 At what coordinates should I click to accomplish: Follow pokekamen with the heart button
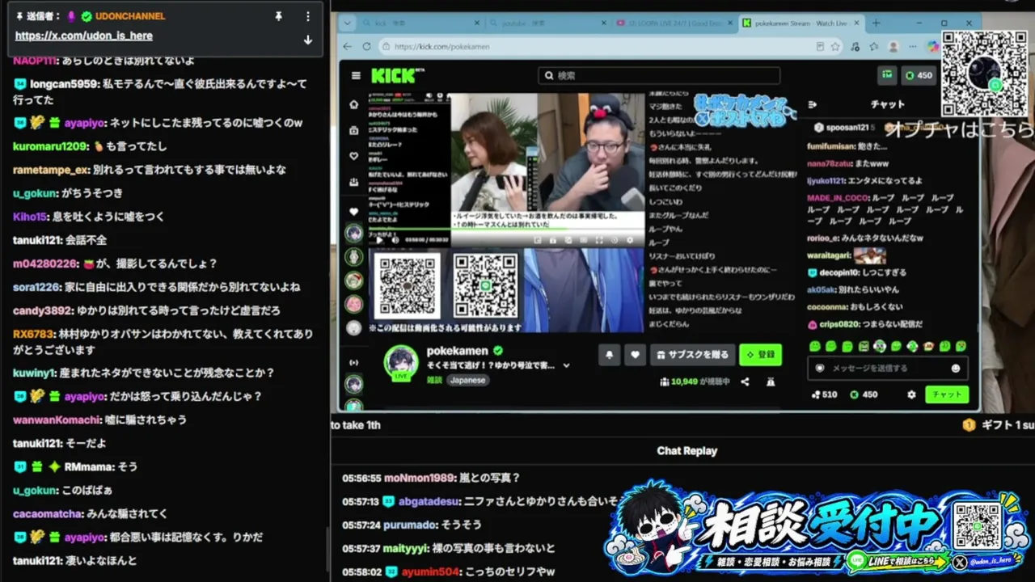click(635, 354)
